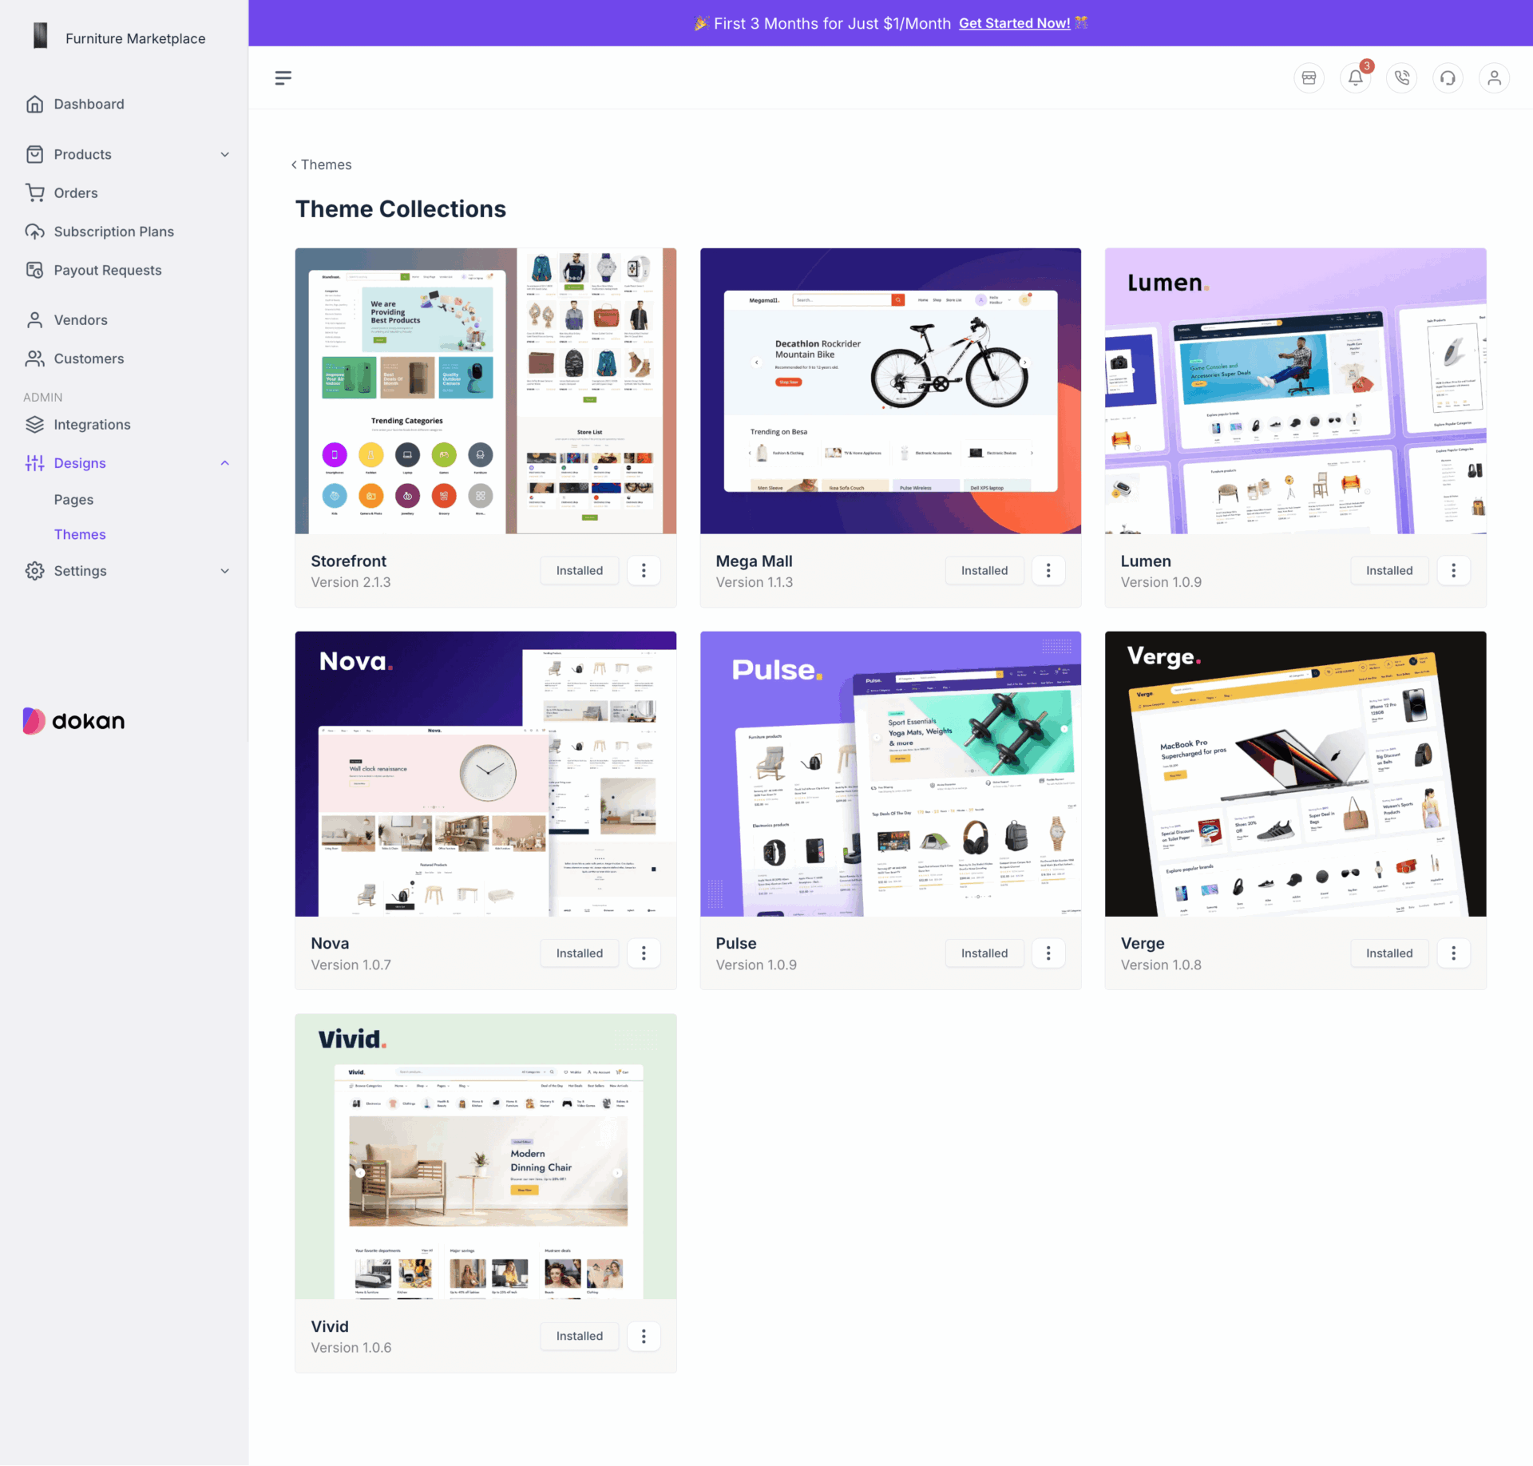Select the Themes menu item
The image size is (1533, 1466).
pyautogui.click(x=79, y=534)
